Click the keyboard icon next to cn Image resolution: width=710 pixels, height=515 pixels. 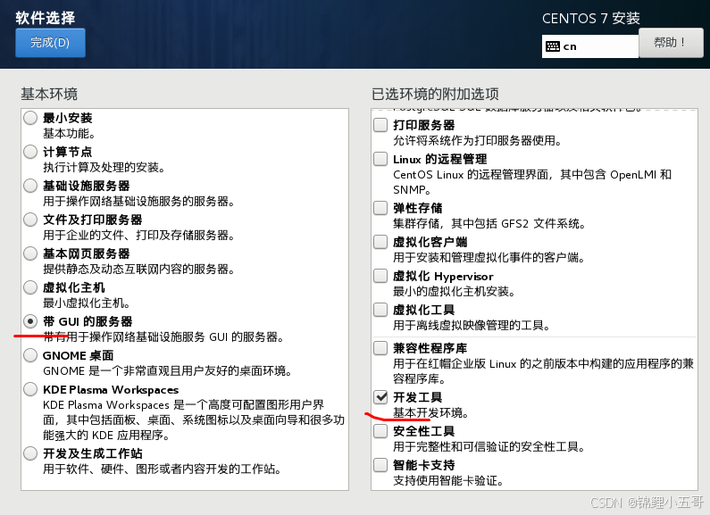pyautogui.click(x=553, y=46)
